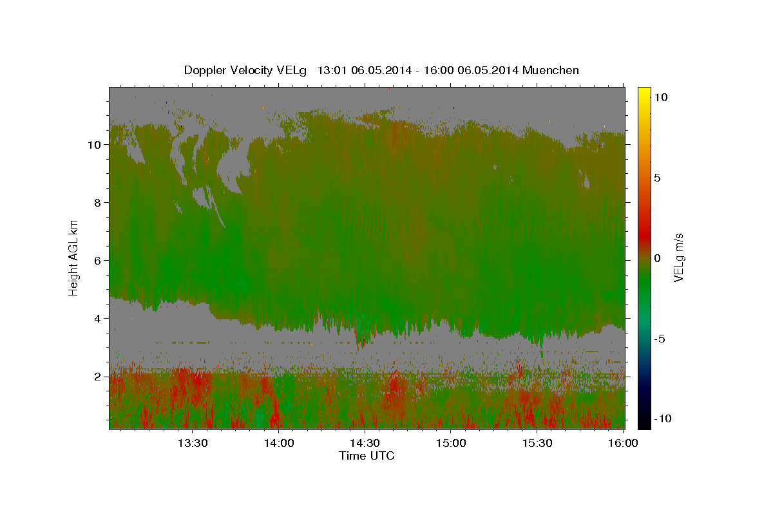The image size is (773, 515).
Task: Click the 'Height AGL km' axis label
Action: (74, 257)
